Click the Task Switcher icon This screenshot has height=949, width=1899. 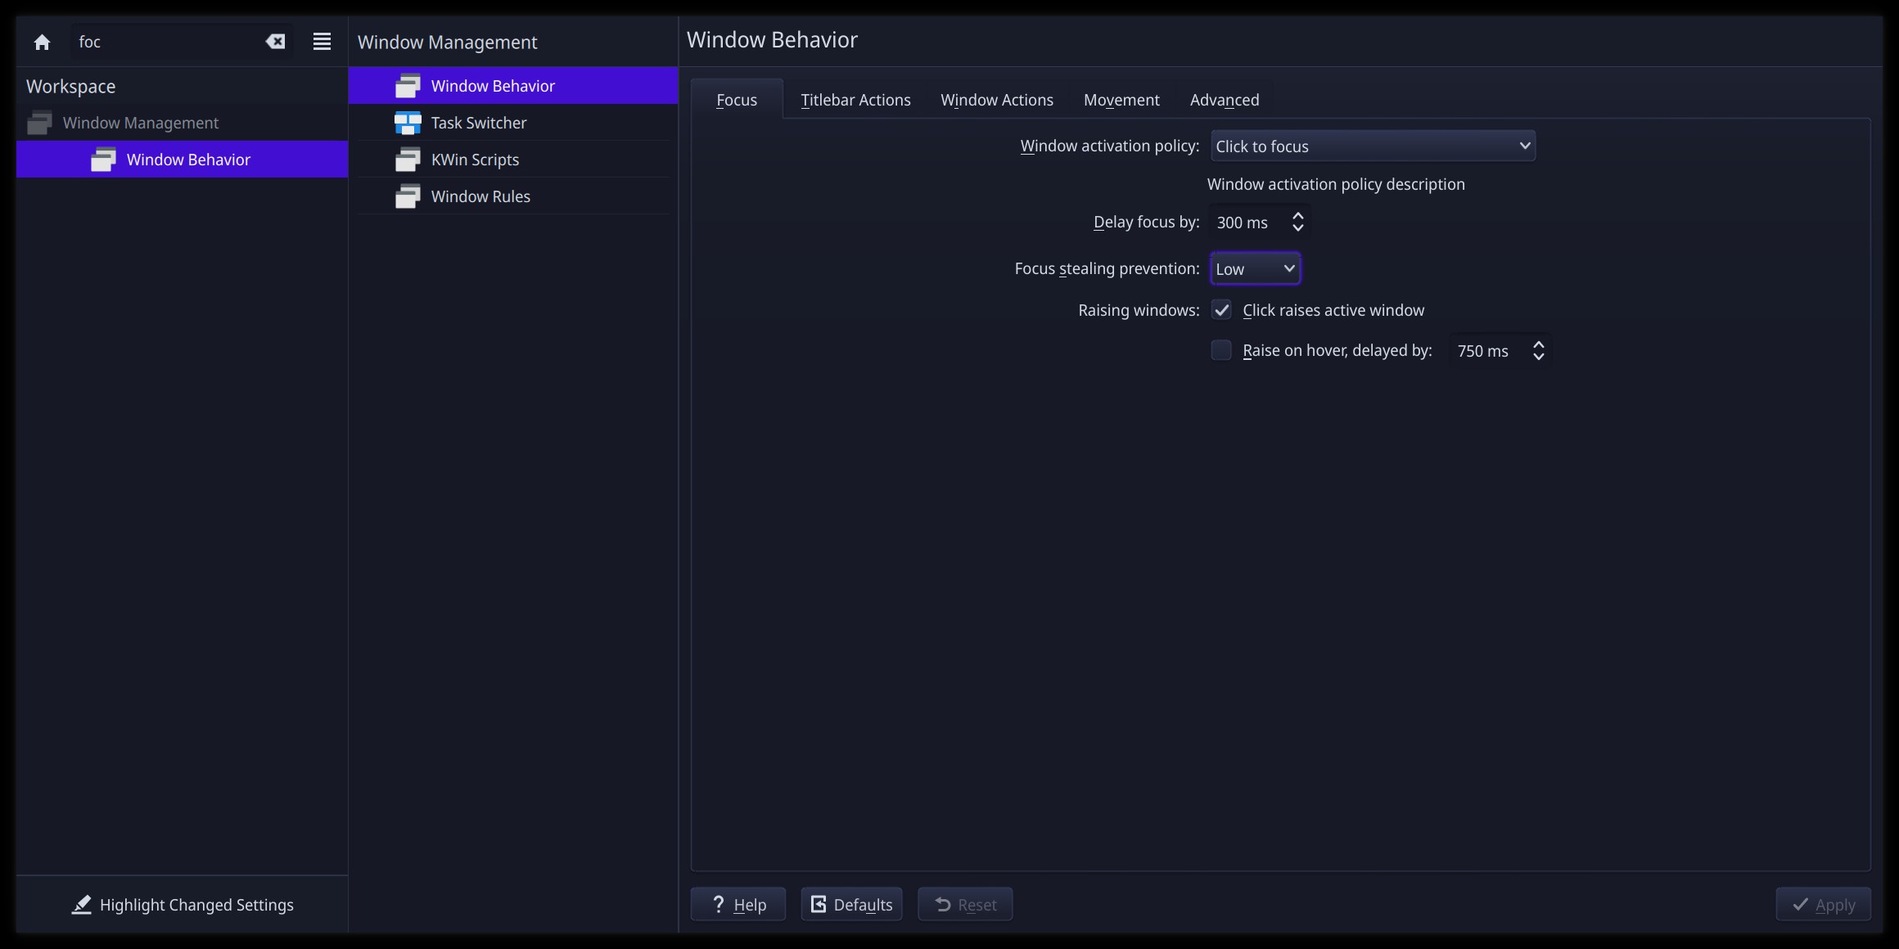pyautogui.click(x=408, y=123)
